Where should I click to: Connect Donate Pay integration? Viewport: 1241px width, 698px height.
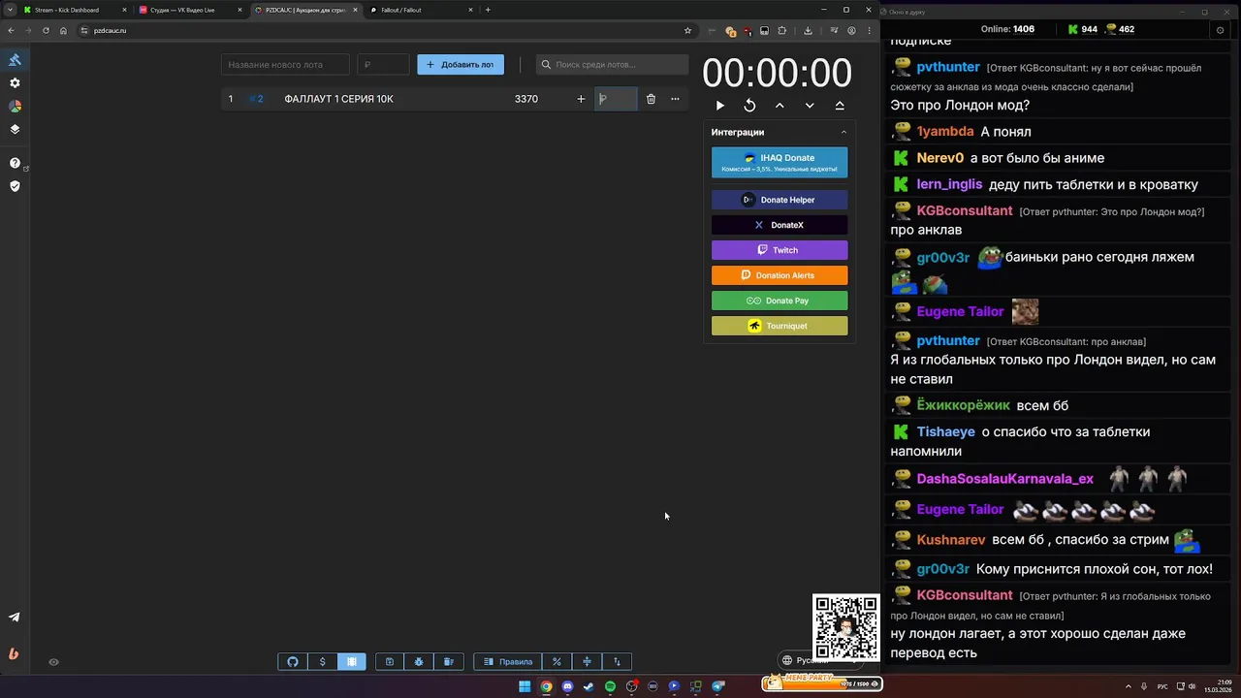(x=780, y=301)
